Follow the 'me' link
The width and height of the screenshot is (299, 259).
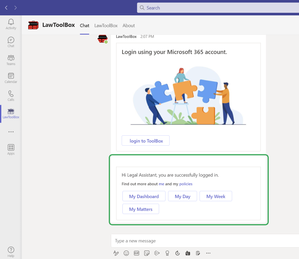coord(161,184)
